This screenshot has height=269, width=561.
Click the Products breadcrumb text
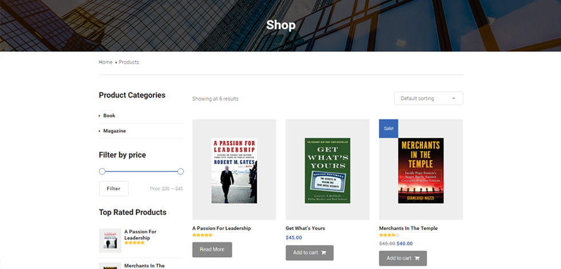pos(129,62)
